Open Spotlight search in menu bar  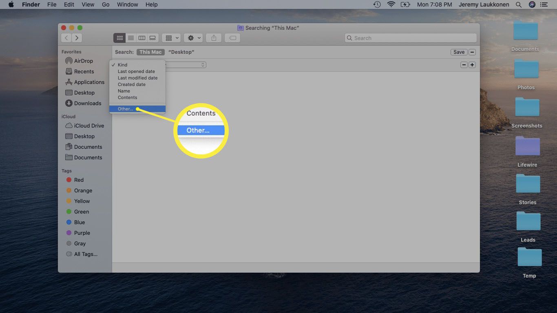click(519, 4)
